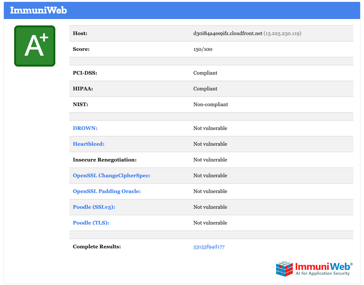Open the Heartbleed vulnerability details
Screen dimensions: 364x285
[88, 144]
